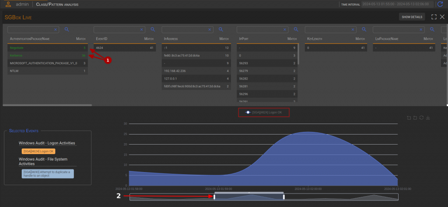This screenshot has width=448, height=207.
Task: Clear the KeyLength filter X icon
Action: [x=353, y=29]
